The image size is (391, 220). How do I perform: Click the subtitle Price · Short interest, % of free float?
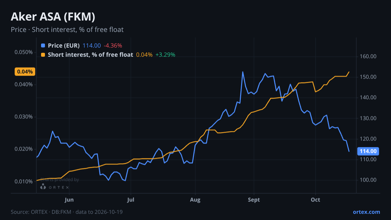point(67,30)
